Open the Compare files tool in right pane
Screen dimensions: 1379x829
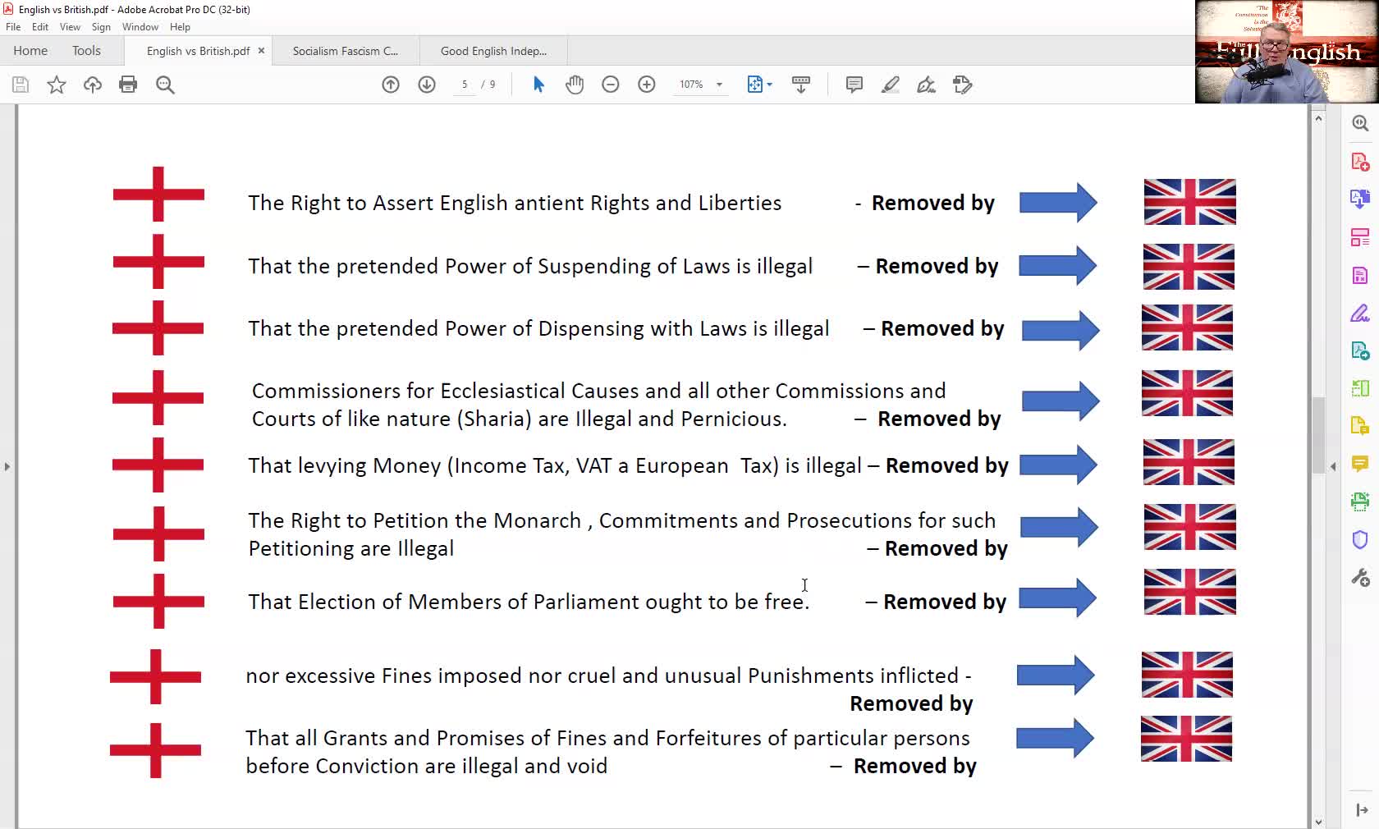[x=1360, y=388]
